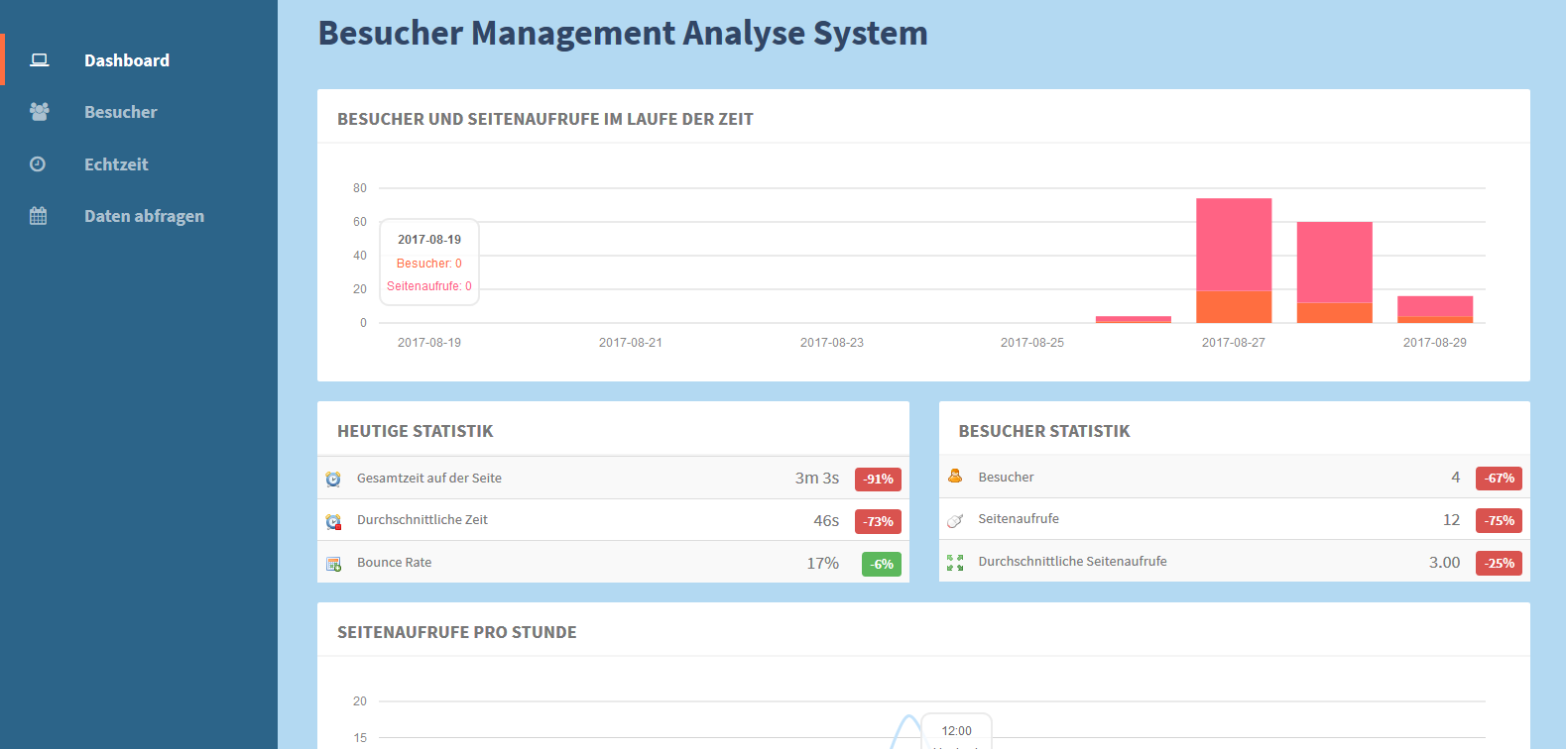This screenshot has width=1566, height=749.
Task: Click the 'Besucher Statistik' panel heading
Action: tap(1044, 431)
